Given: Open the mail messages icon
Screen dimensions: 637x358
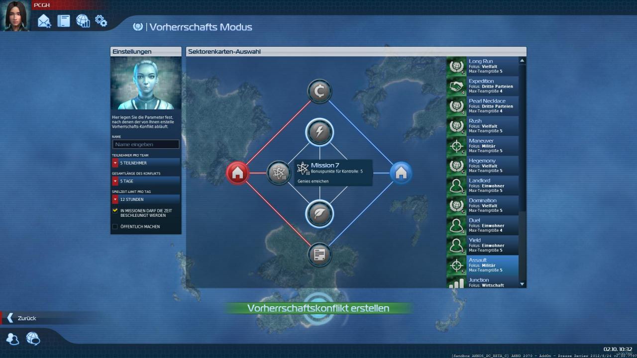Looking at the screenshot, I should coord(44,21).
